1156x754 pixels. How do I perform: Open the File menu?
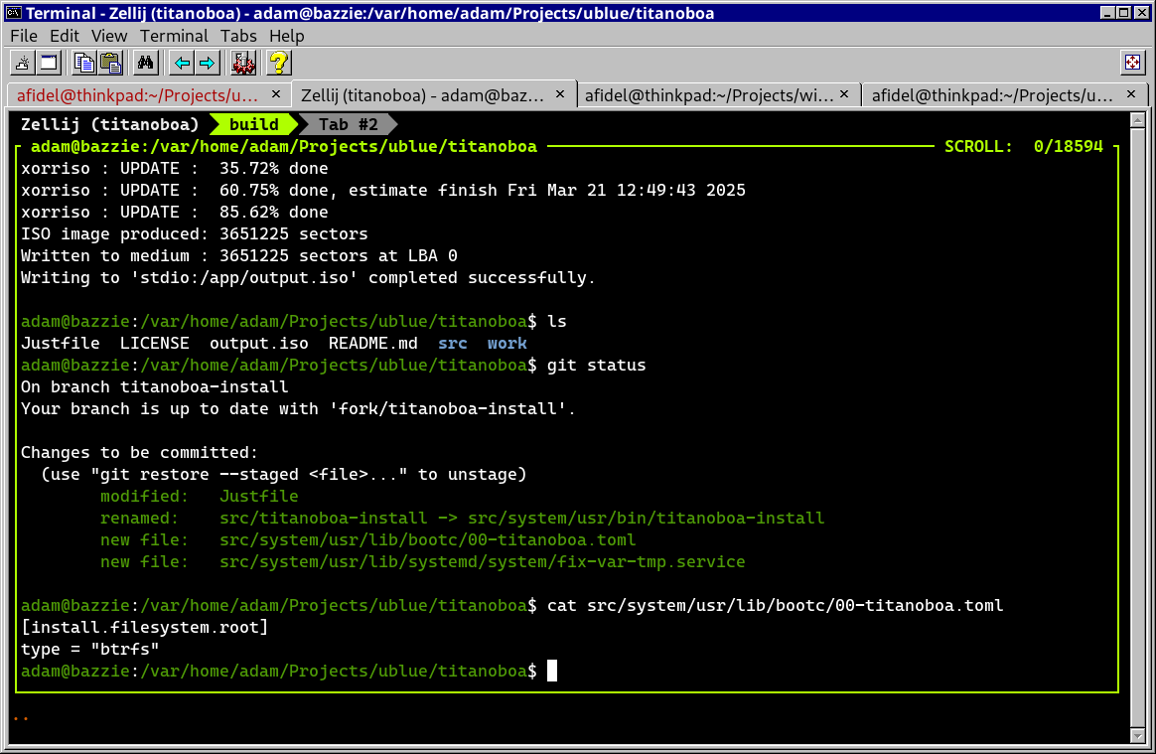[24, 36]
